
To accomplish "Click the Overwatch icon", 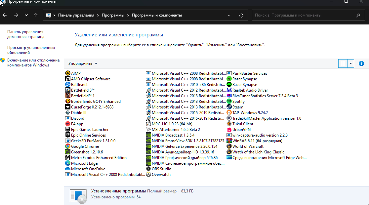I will click(x=148, y=174).
